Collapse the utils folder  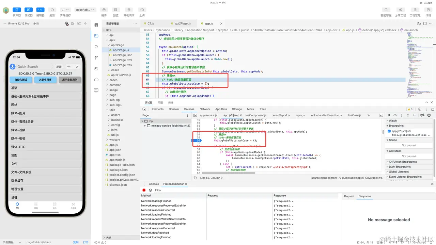(121, 110)
